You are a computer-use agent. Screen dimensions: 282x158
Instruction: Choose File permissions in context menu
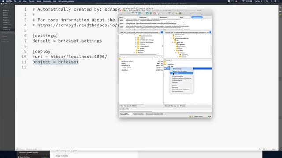[x=182, y=92]
